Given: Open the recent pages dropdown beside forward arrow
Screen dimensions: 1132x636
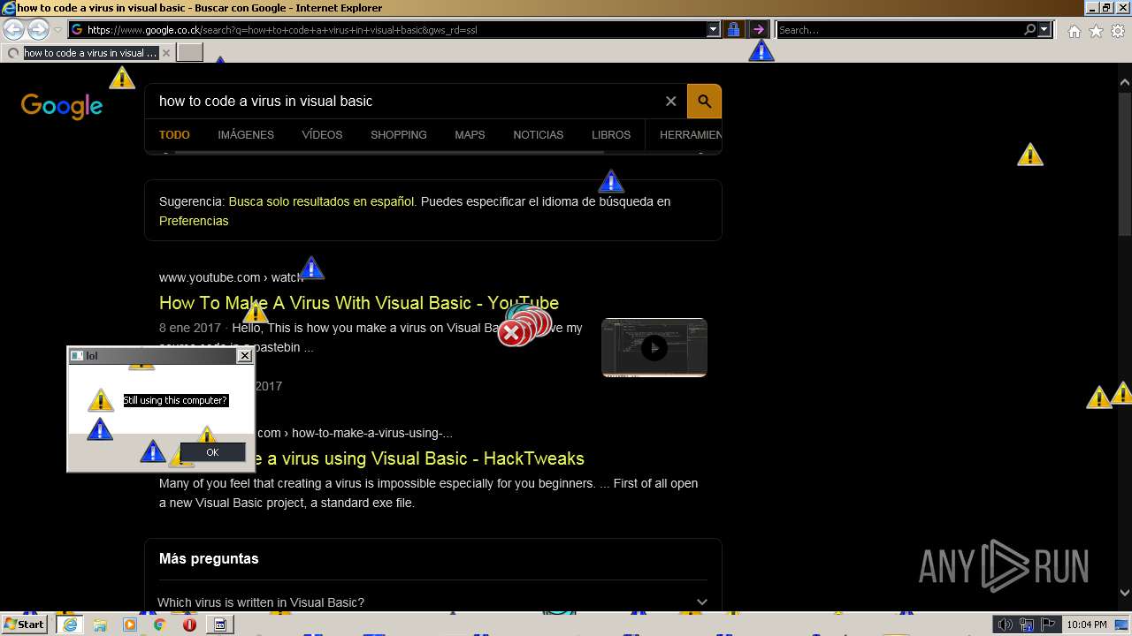Looking at the screenshot, I should (x=57, y=30).
